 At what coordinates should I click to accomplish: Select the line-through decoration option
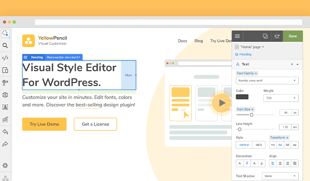254,164
